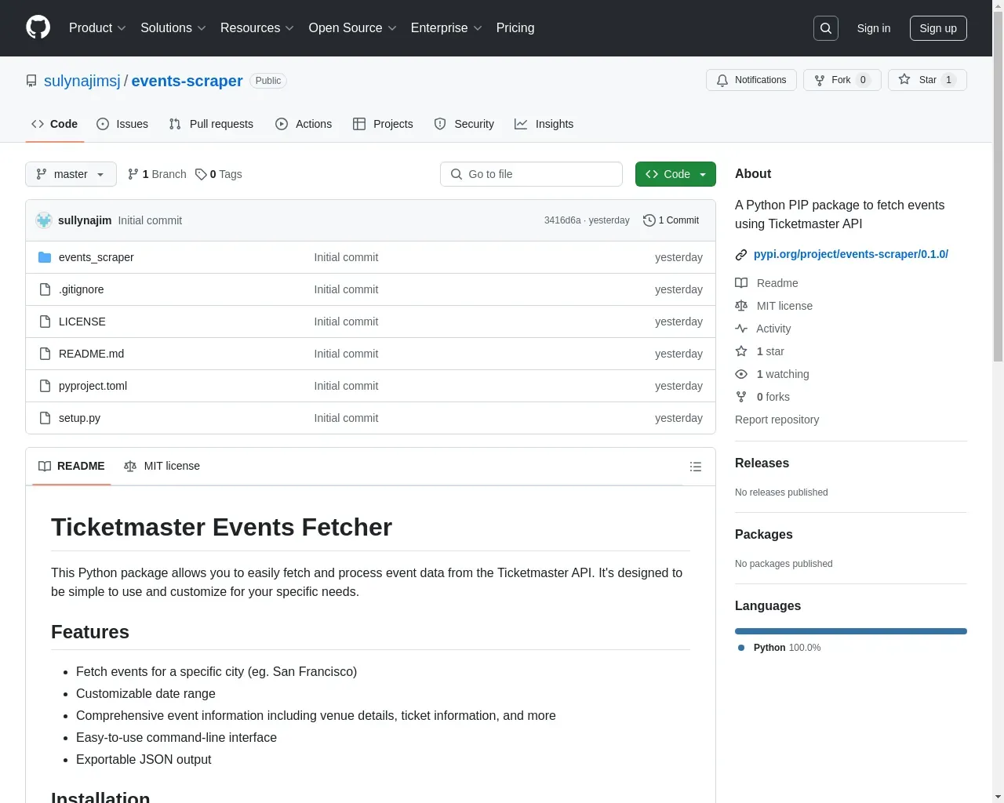This screenshot has height=803, width=1004.
Task: Click the book icon next to Readme
Action: 741,283
